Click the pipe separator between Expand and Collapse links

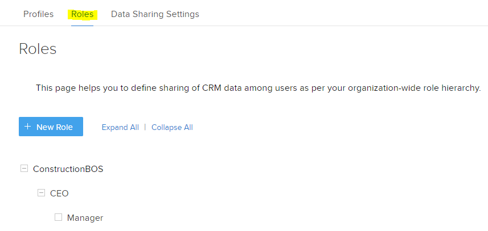point(145,127)
